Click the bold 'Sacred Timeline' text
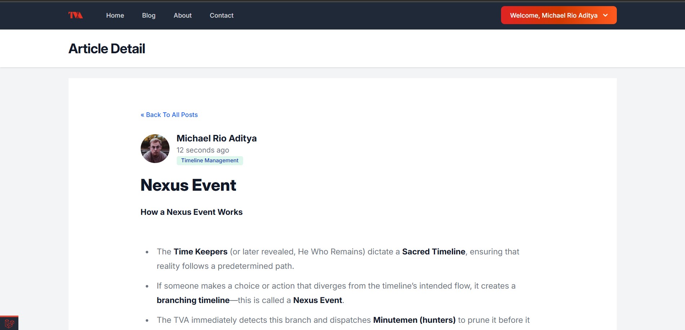This screenshot has height=330, width=685. (x=434, y=252)
